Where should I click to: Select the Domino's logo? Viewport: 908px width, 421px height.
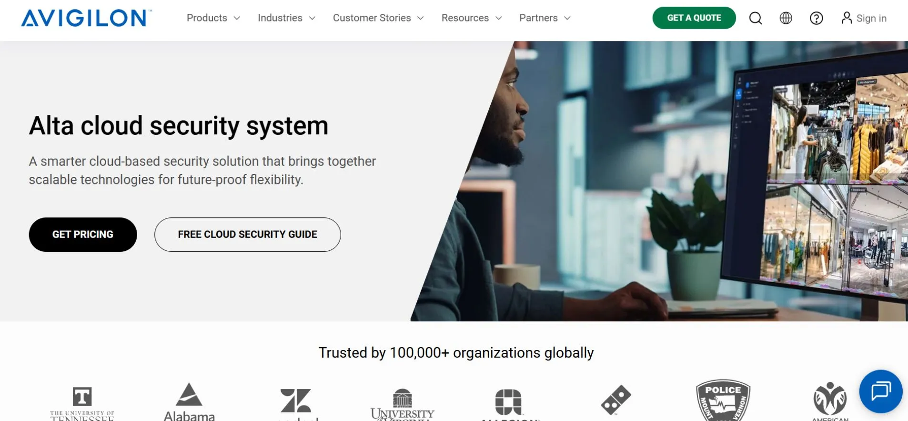[616, 400]
